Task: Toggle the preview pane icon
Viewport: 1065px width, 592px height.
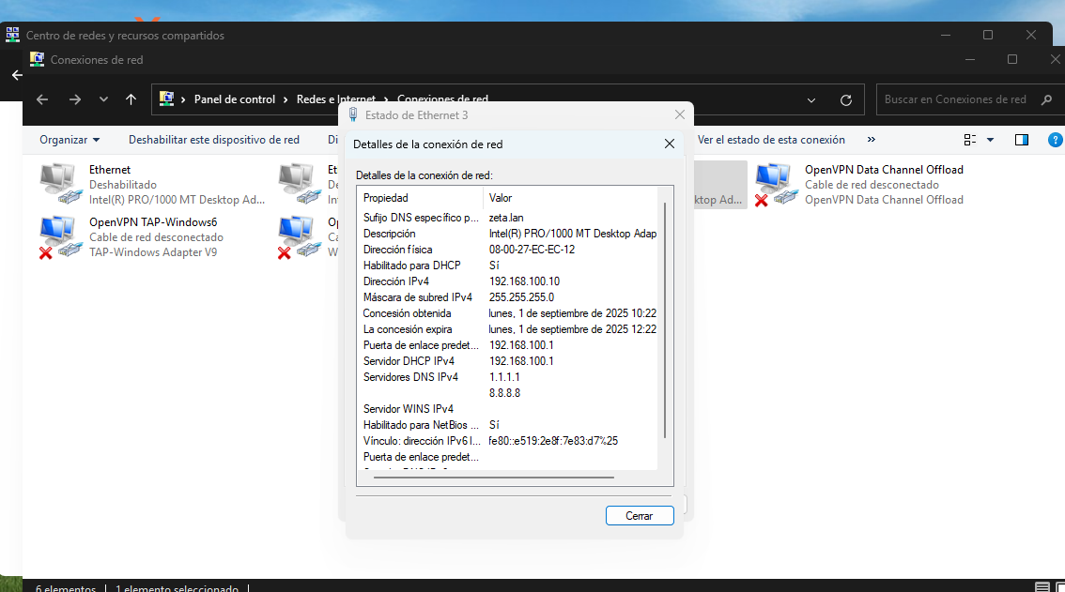Action: coord(1022,140)
